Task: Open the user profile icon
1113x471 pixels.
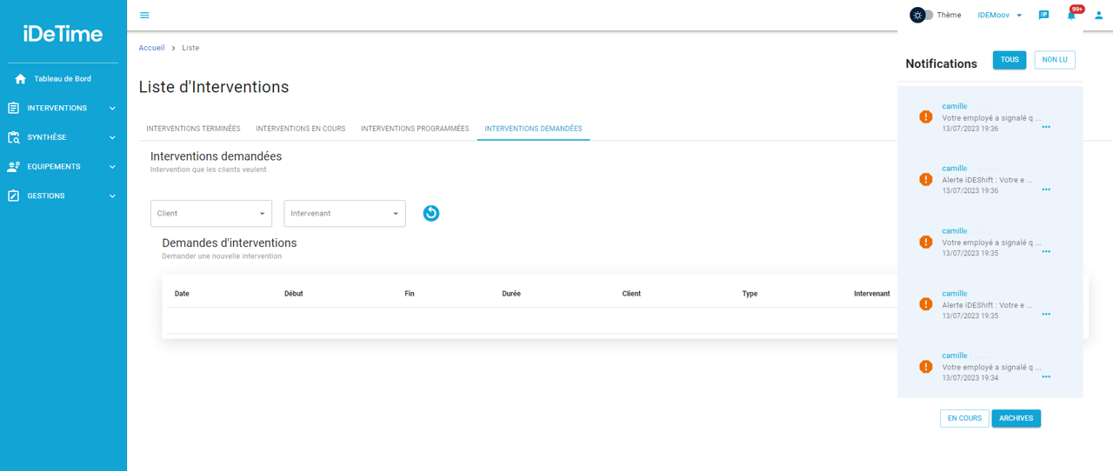Action: 1098,15
